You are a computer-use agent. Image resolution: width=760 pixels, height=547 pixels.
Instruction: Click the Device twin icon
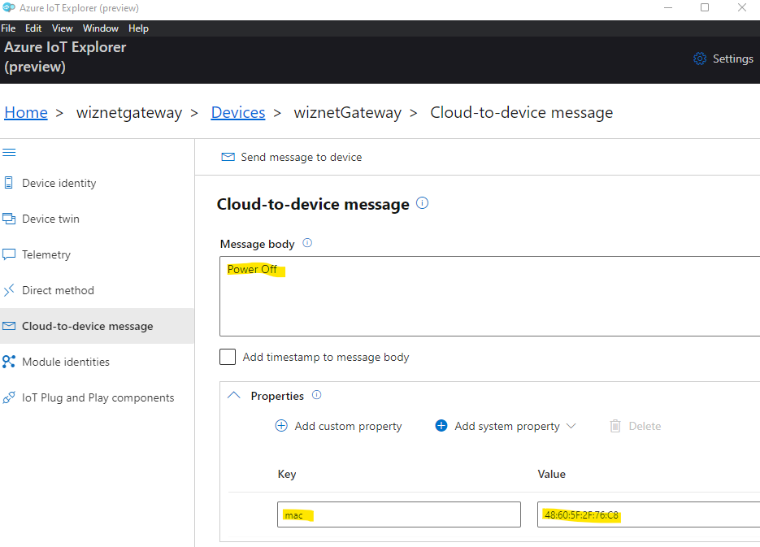click(x=9, y=219)
